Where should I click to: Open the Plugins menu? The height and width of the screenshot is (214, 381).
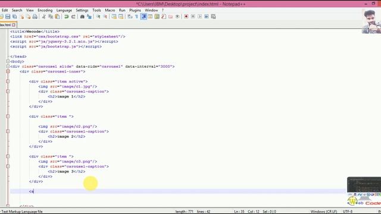(x=135, y=10)
